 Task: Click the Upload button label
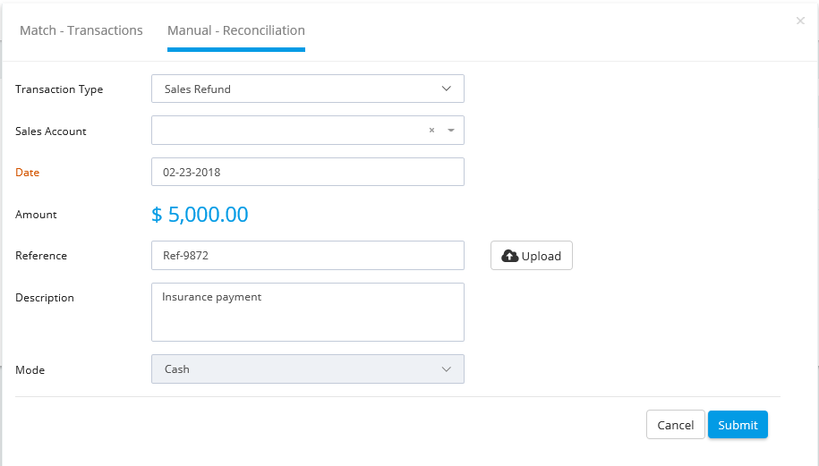click(542, 256)
